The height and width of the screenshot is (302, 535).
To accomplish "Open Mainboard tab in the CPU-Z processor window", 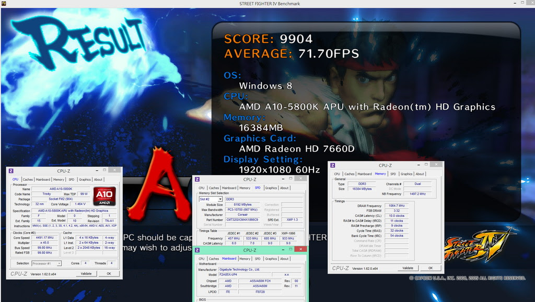I will (43, 180).
